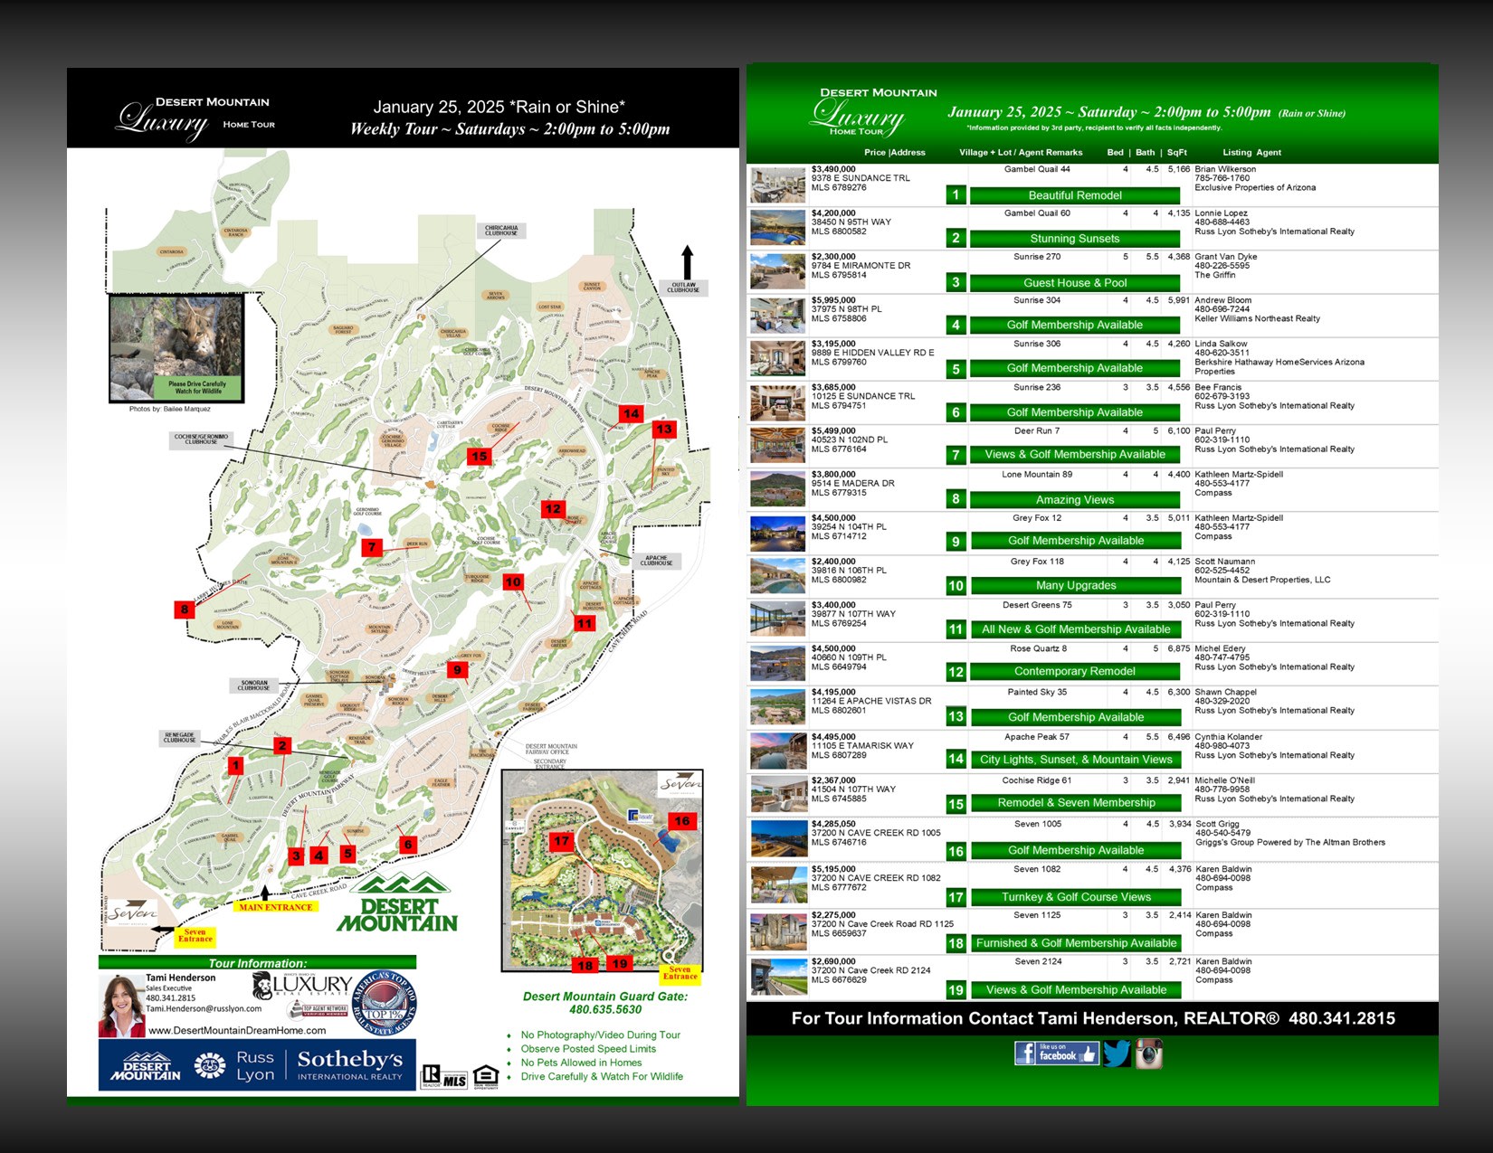Open the Instagram camera icon
This screenshot has height=1153, width=1493.
pos(1149,1054)
